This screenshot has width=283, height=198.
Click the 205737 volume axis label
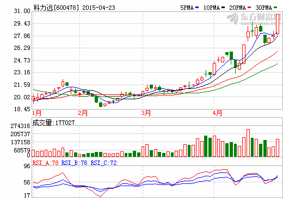coord(21,134)
